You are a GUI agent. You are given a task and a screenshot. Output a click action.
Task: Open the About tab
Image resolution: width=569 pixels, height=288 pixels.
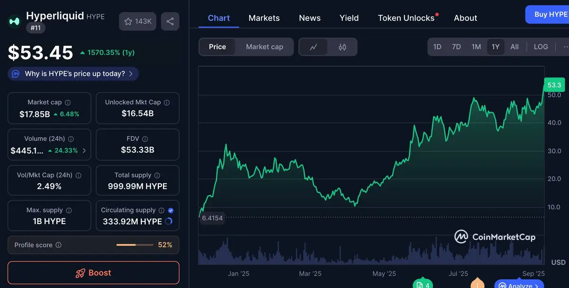(465, 18)
